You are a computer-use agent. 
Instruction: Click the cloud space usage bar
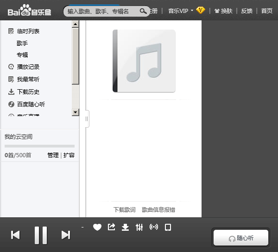[39, 146]
